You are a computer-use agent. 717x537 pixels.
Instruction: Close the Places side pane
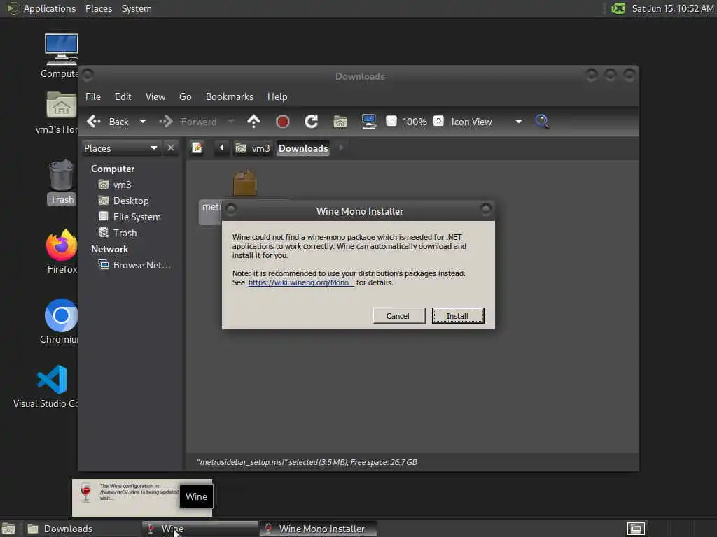point(171,148)
